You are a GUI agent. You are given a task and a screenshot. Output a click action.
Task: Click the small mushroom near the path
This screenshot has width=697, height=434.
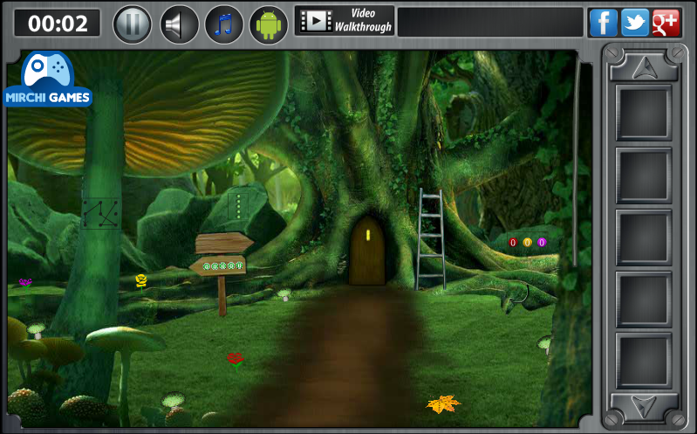pyautogui.click(x=284, y=294)
